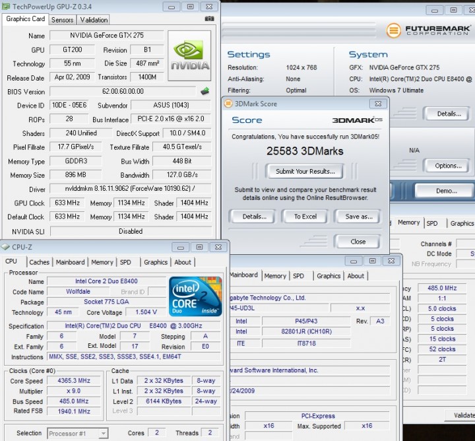The height and width of the screenshot is (441, 475).
Task: Click the Futuremark logo icon
Action: click(393, 30)
